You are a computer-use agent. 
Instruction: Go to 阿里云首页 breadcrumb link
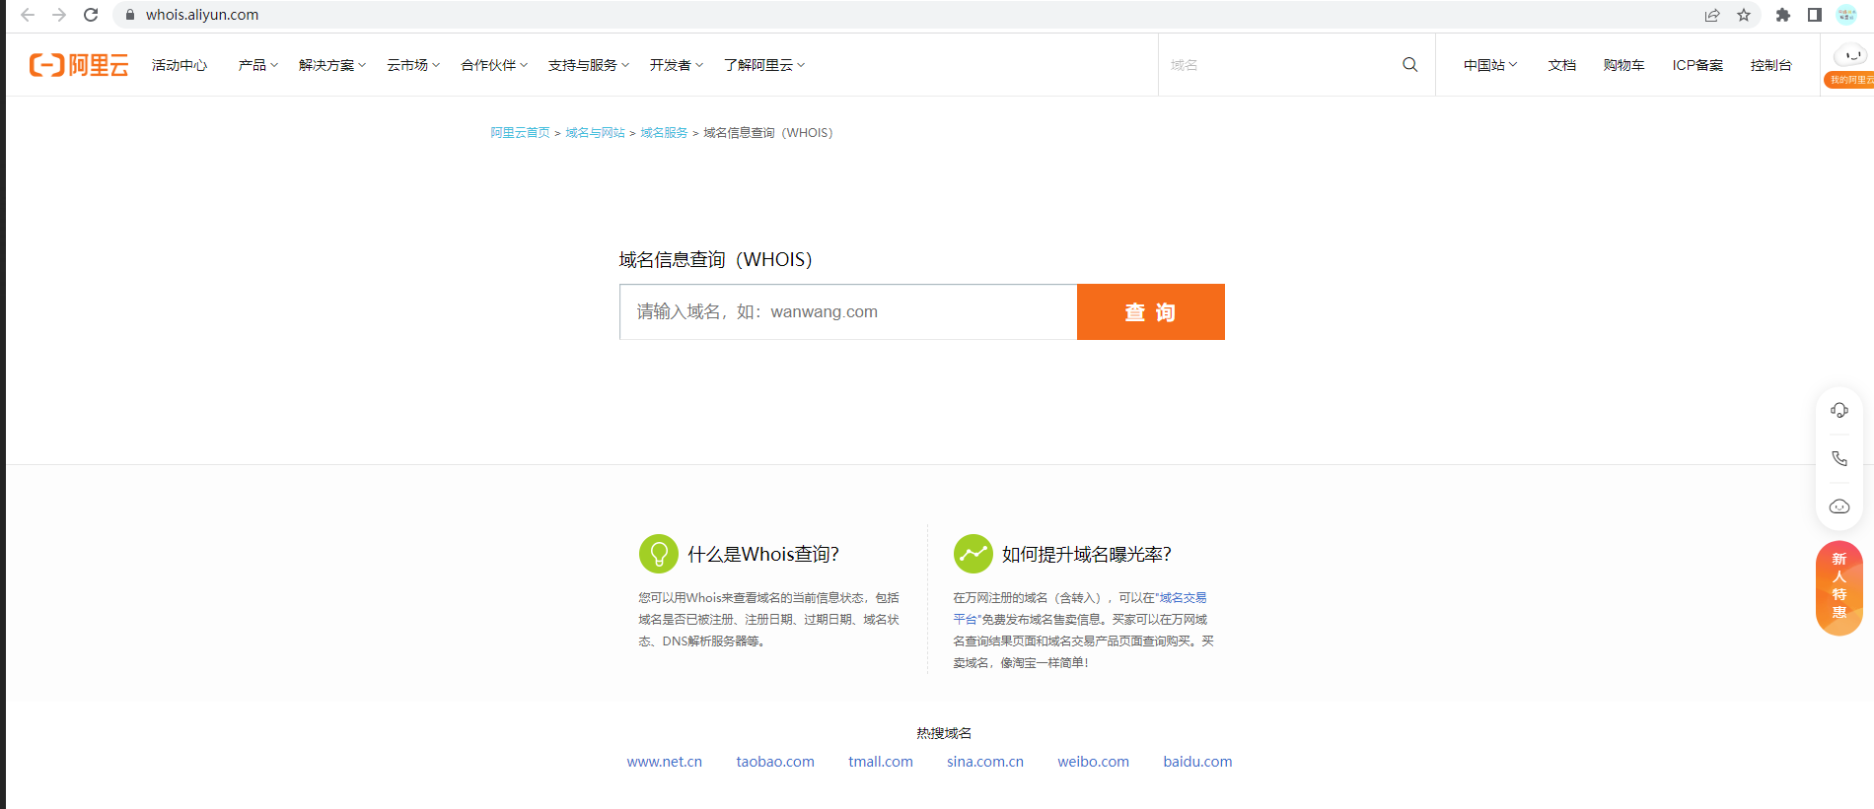point(520,133)
